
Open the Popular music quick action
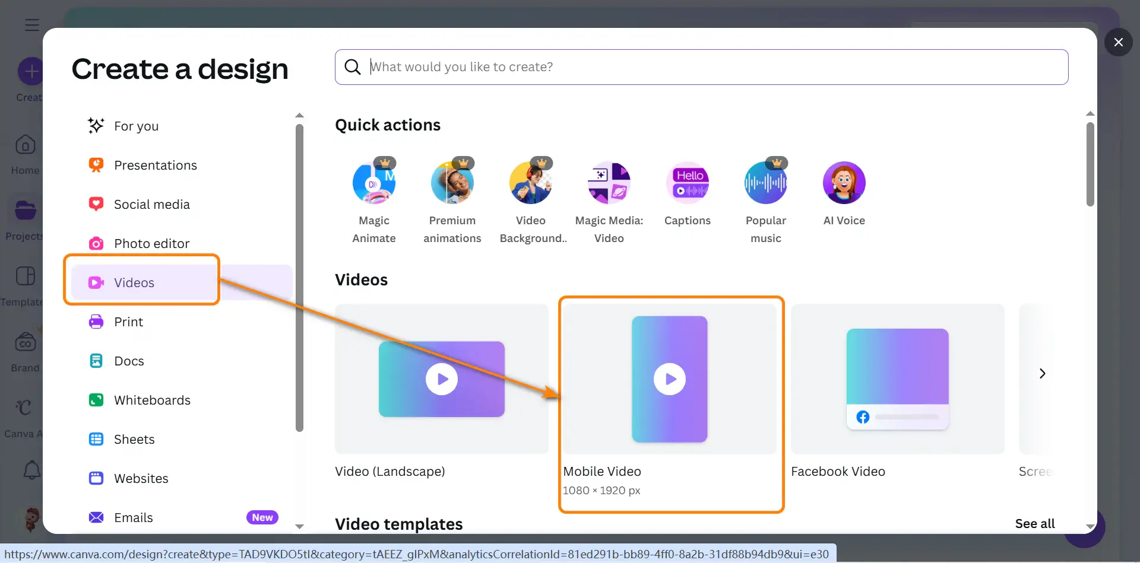765,183
